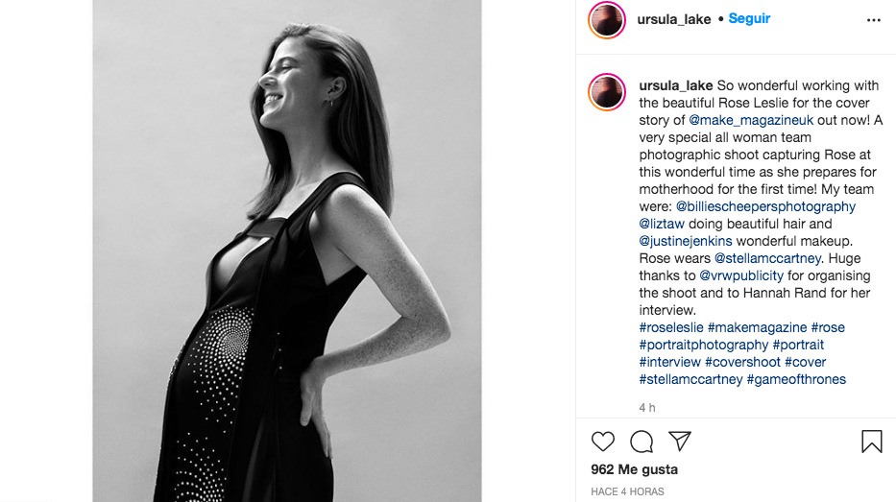Open the #gameofthrones hashtag
Image resolution: width=896 pixels, height=502 pixels.
click(x=796, y=379)
